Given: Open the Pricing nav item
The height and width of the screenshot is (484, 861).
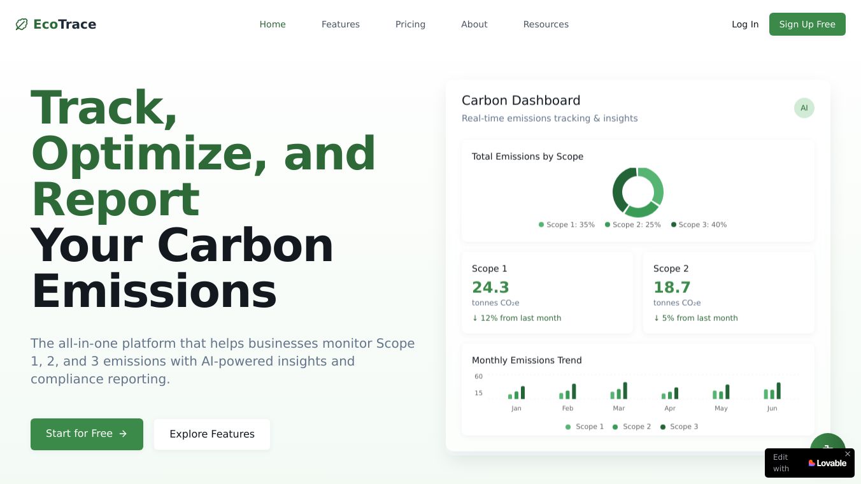Looking at the screenshot, I should pyautogui.click(x=410, y=24).
